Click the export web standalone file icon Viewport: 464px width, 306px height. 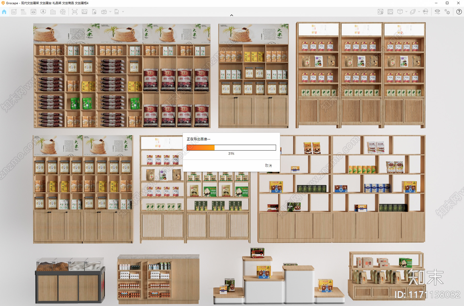coord(94,12)
